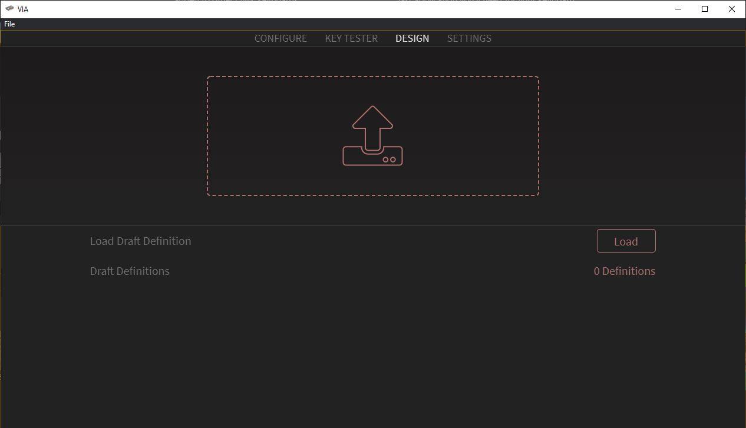Click the dashed upload drop zone

click(x=373, y=136)
